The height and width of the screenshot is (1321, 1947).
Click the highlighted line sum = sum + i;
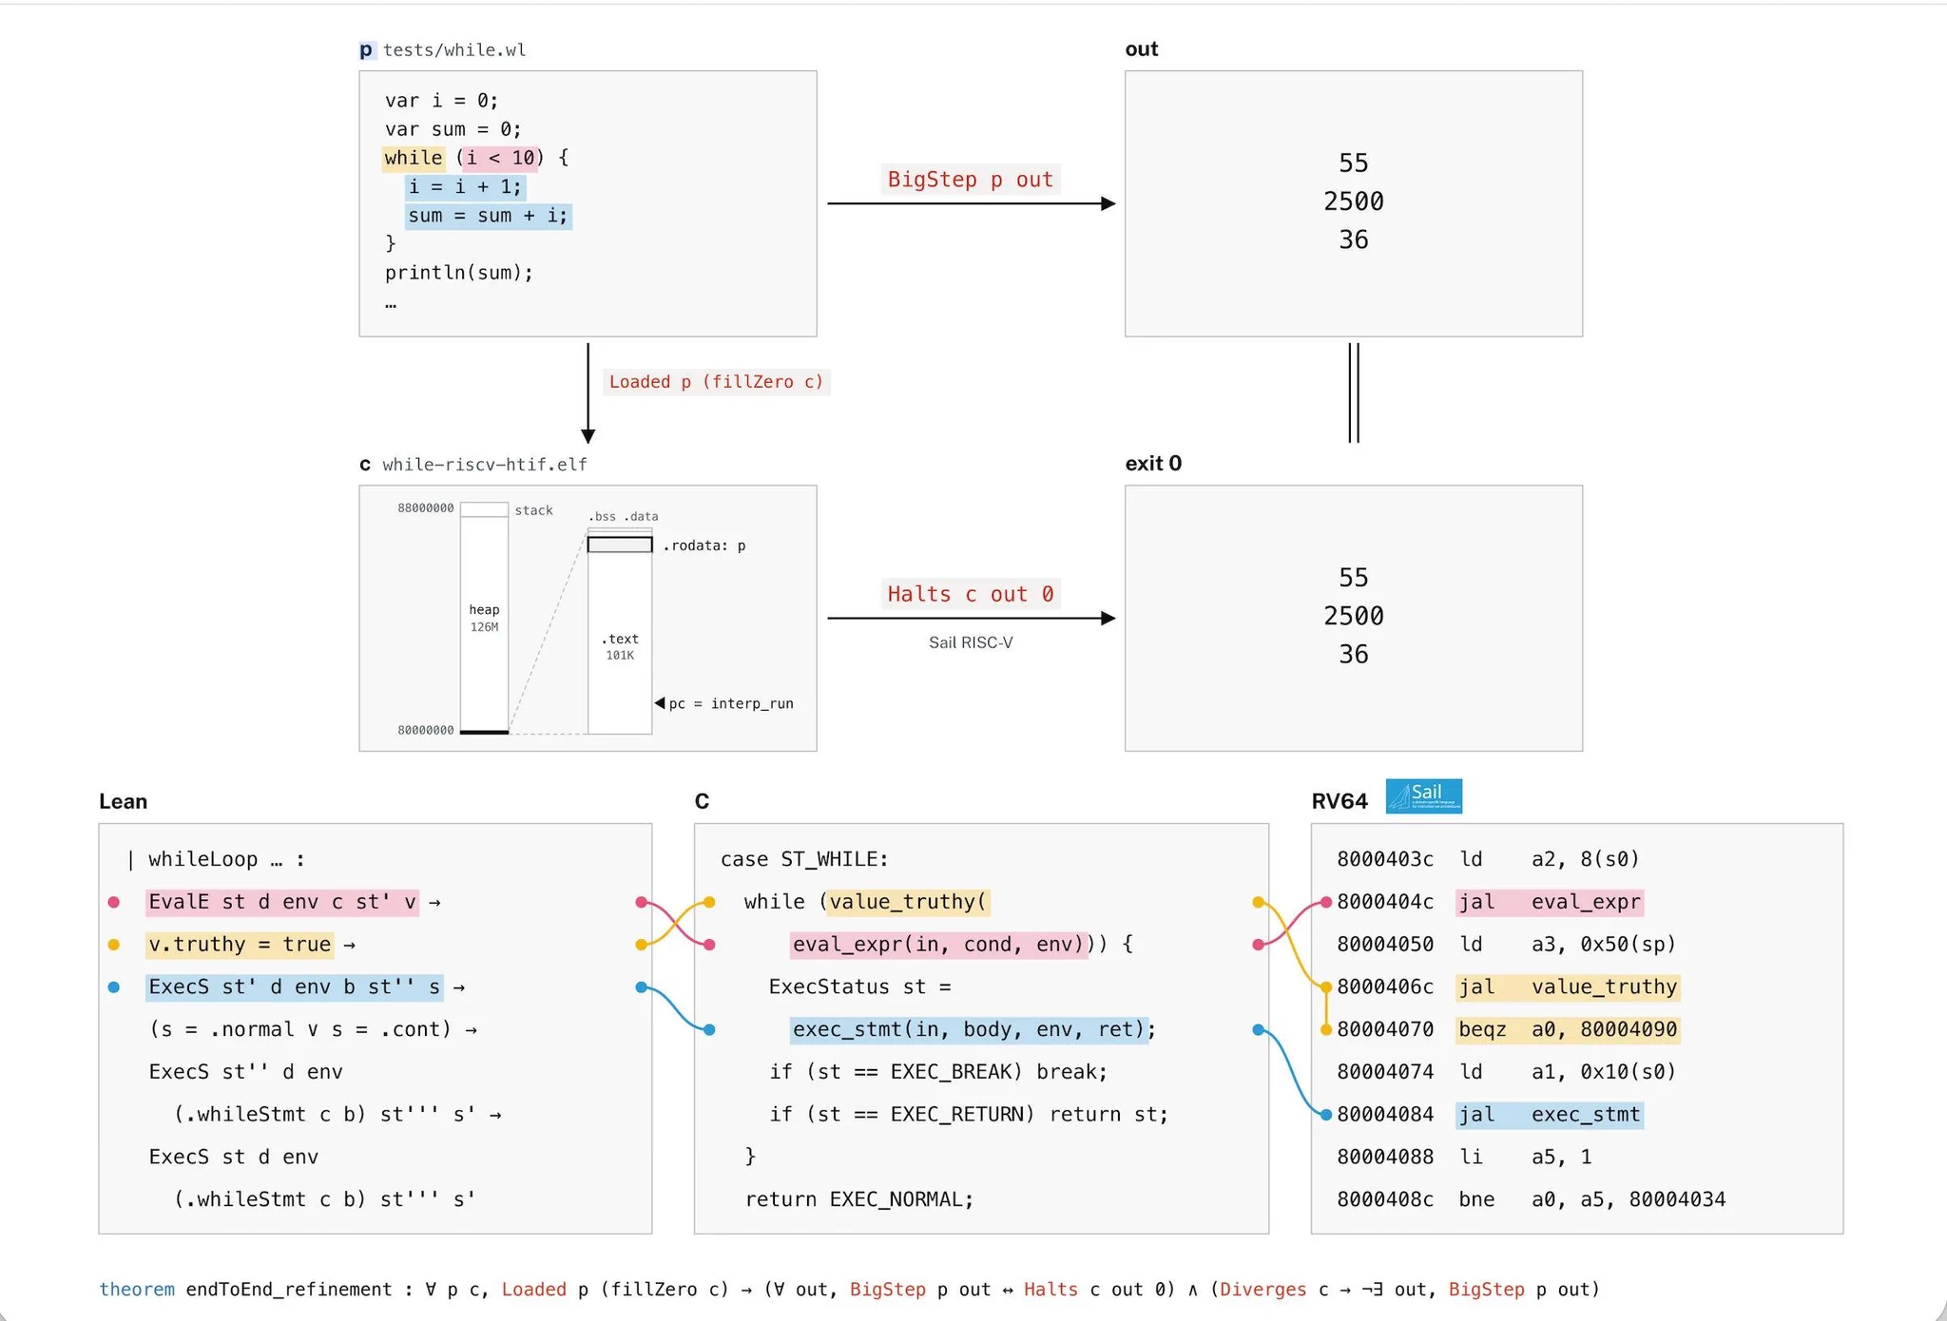coord(489,216)
